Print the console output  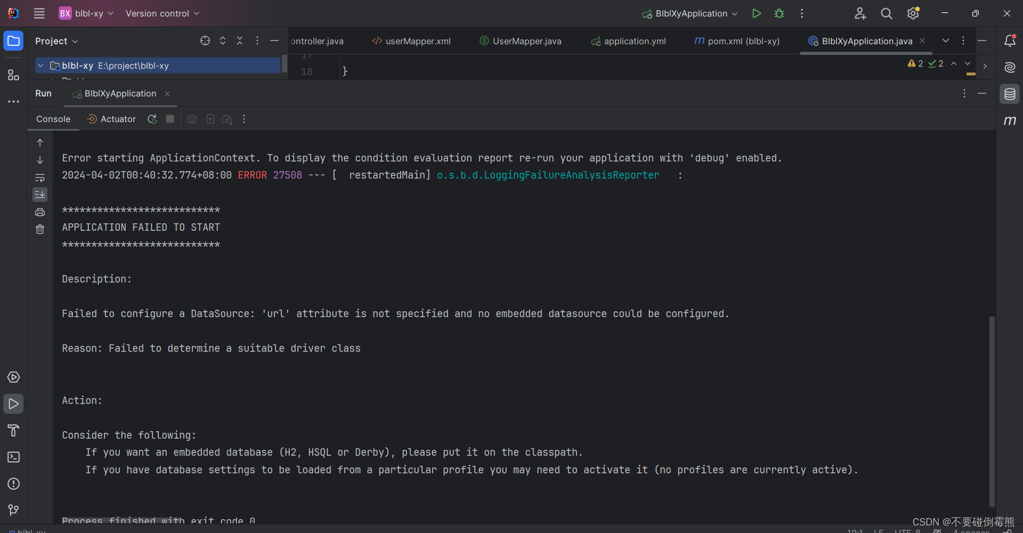pyautogui.click(x=40, y=212)
